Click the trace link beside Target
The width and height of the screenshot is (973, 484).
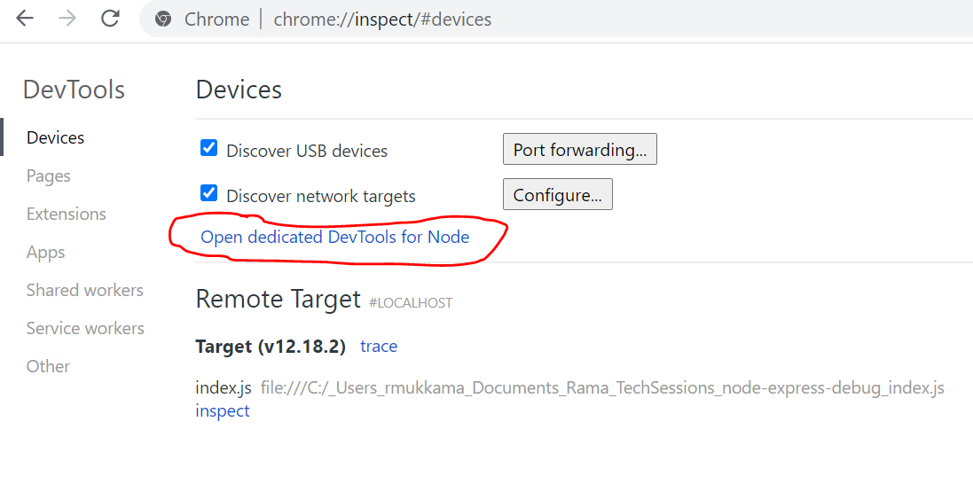379,347
